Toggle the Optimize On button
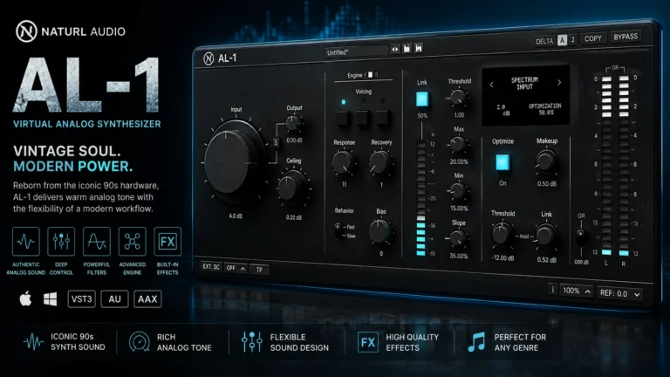The width and height of the screenshot is (670, 377). pos(502,162)
